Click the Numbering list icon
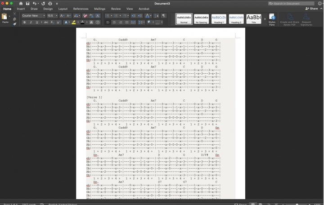The width and height of the screenshot is (324, 205). [116, 16]
